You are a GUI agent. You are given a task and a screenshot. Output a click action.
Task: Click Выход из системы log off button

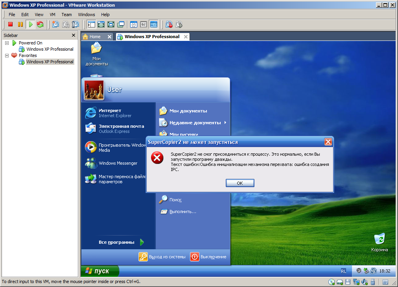tap(162, 257)
